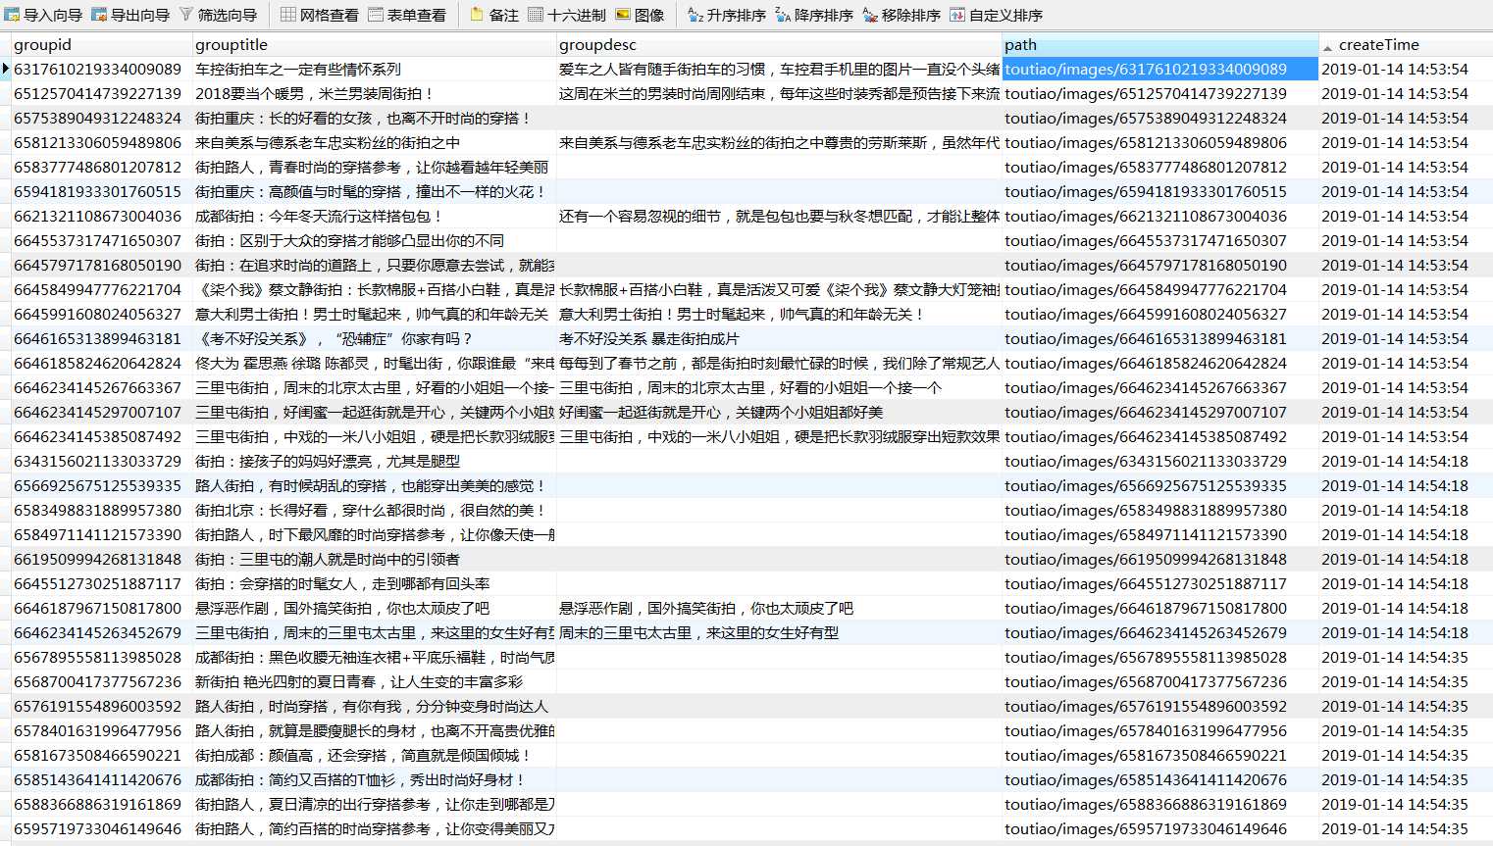Image resolution: width=1493 pixels, height=846 pixels.
Task: Open the 导出向导 export wizard
Action: click(130, 15)
